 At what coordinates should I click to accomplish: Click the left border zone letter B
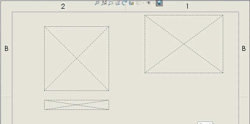point(6,49)
